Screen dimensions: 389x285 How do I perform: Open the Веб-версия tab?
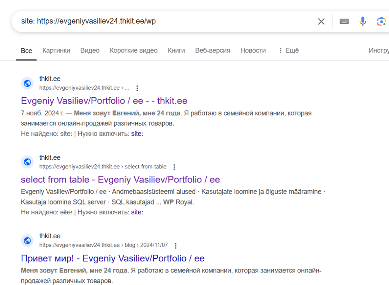[213, 50]
